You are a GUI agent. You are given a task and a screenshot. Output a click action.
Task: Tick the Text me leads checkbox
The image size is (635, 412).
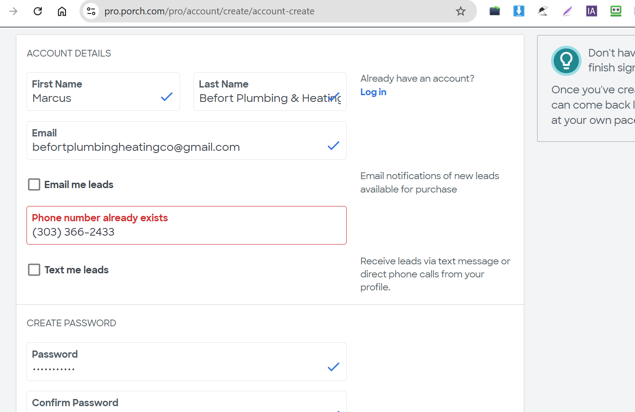tap(34, 270)
